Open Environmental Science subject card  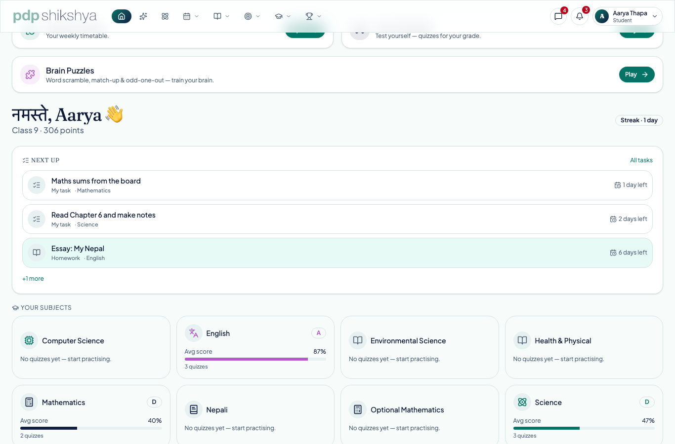[x=420, y=347]
